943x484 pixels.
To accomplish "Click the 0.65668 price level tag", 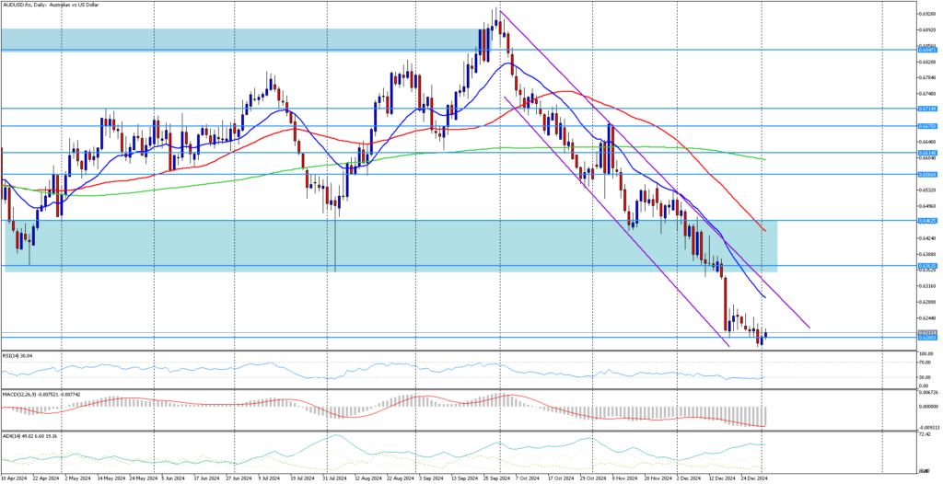I will pyautogui.click(x=926, y=174).
